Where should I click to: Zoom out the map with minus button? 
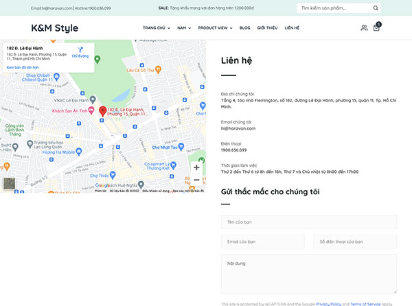click(196, 180)
